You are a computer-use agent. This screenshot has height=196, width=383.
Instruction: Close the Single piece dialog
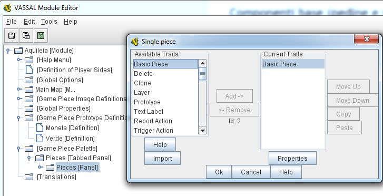click(366, 39)
